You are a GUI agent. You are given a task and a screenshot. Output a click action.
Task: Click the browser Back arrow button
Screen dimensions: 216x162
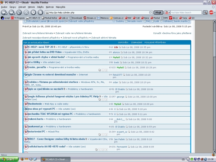click(4, 12)
